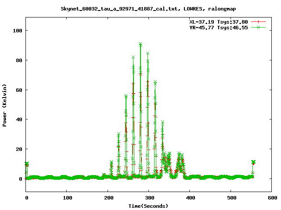Viewport: 281px width, 210px height.
Task: Click the x-axis tick label 400
Action: (x=191, y=198)
